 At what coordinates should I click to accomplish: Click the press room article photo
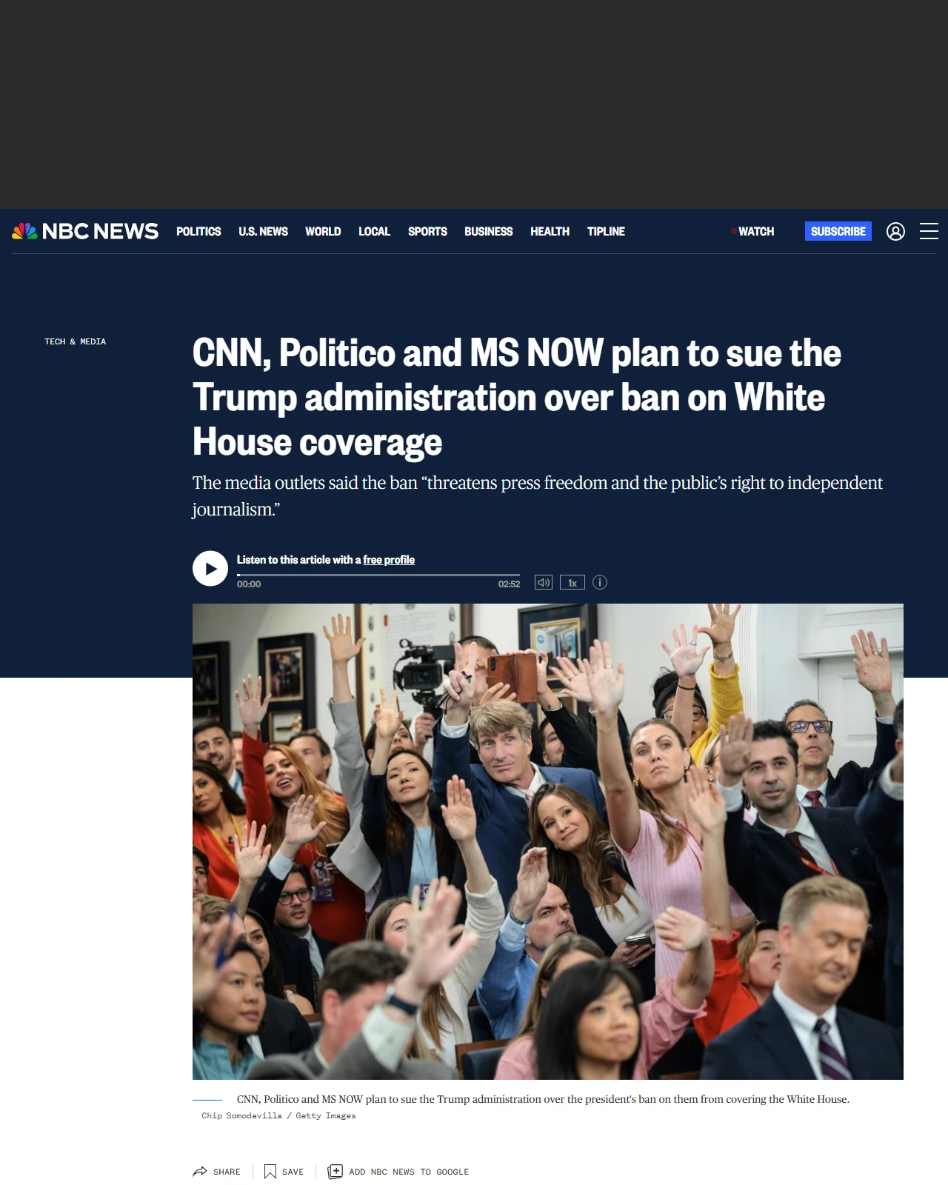(x=548, y=841)
